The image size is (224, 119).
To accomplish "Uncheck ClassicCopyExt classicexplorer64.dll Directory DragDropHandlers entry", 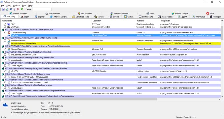I will pyautogui.click(x=5, y=60).
